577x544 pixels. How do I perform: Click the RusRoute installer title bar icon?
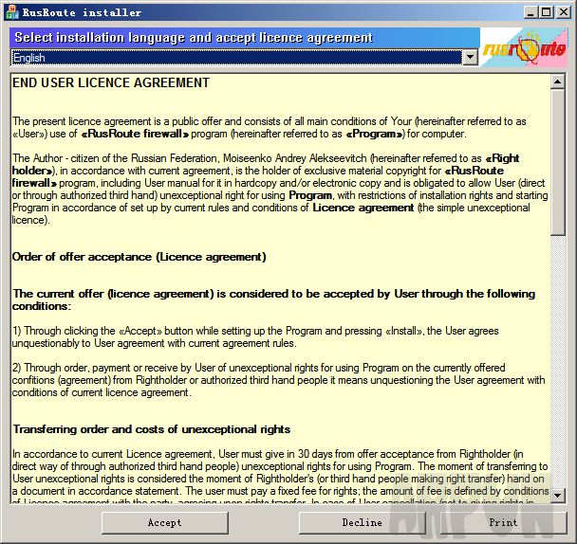pos(11,12)
